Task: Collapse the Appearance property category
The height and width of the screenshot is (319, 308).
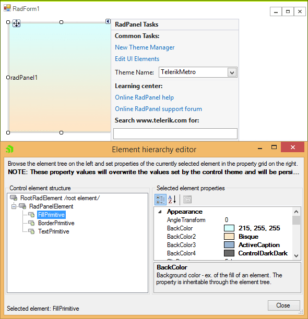Action: tap(160, 212)
